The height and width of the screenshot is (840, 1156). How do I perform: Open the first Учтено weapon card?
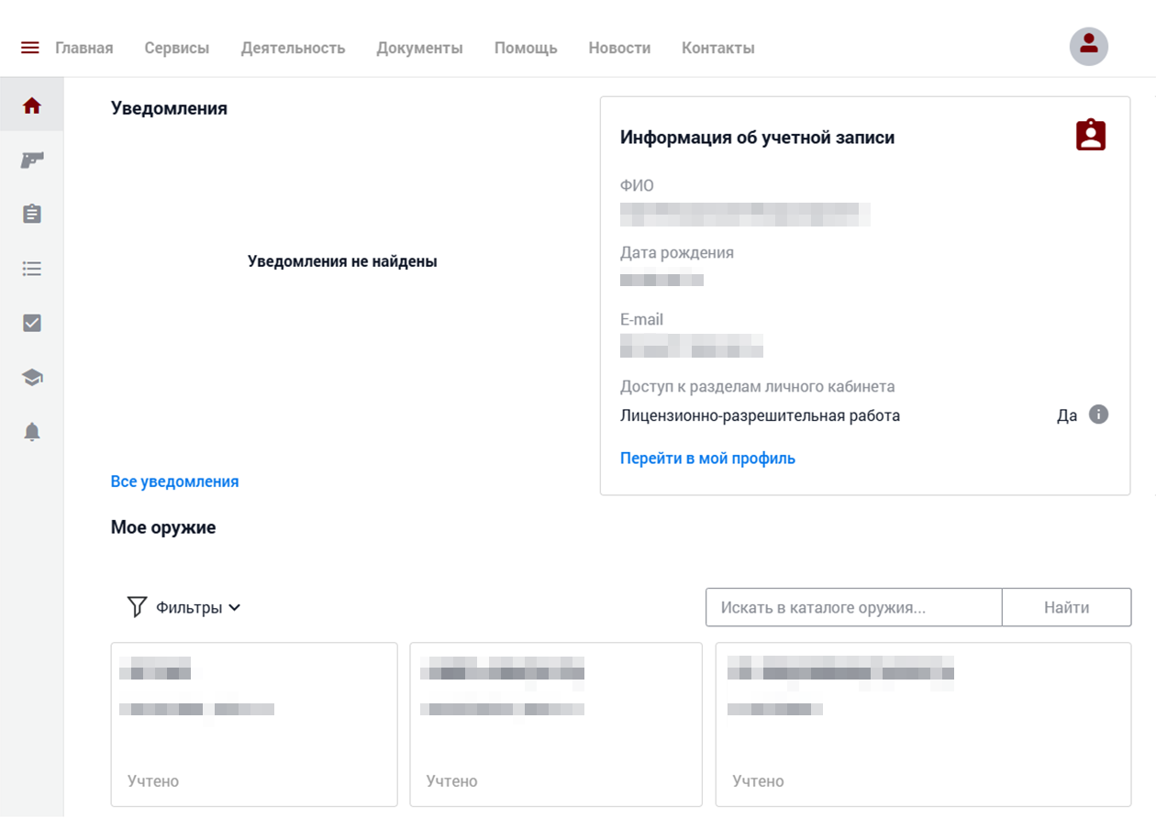[x=254, y=724]
